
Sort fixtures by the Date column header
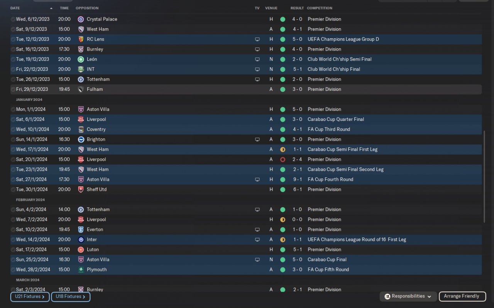tap(15, 8)
